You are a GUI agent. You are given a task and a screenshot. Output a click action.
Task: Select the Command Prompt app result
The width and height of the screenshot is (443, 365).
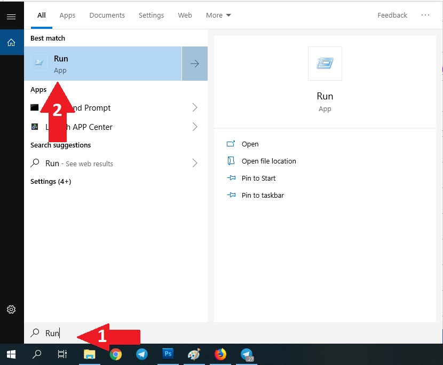click(116, 107)
